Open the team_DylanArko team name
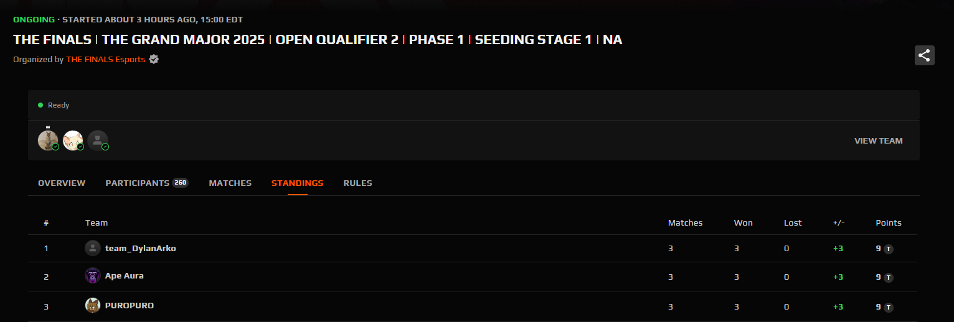 coord(141,249)
